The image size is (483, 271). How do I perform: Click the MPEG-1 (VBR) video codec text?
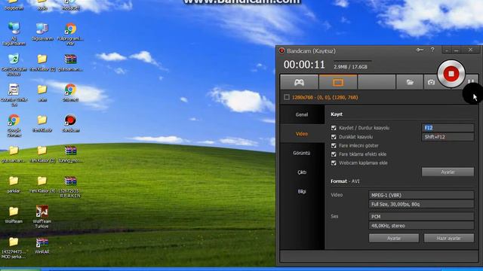(x=386, y=195)
